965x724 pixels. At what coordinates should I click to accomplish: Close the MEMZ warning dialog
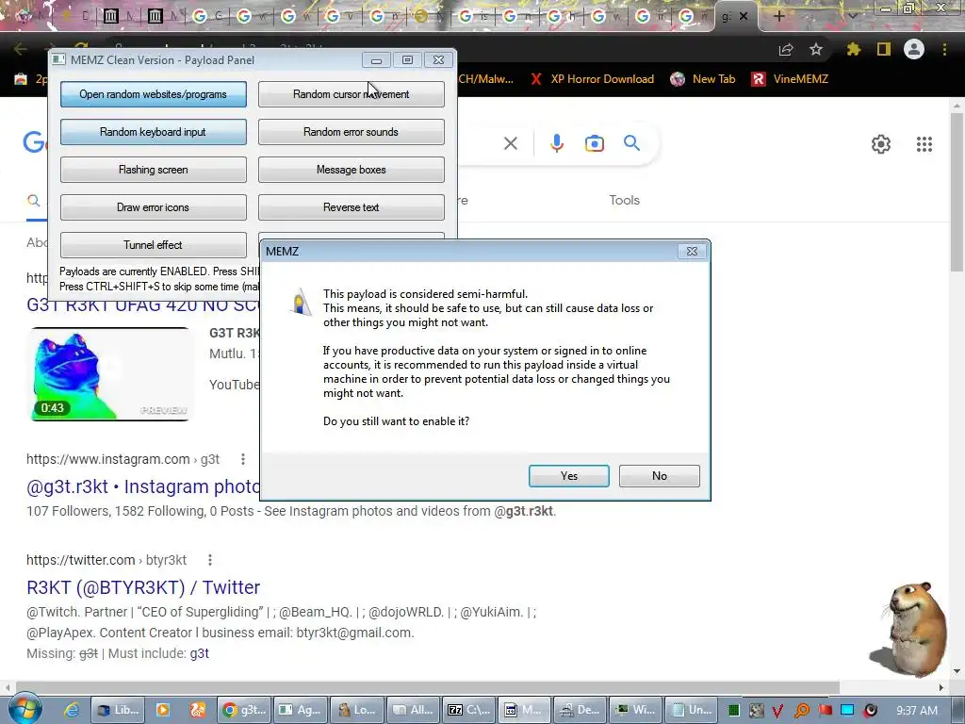point(692,251)
